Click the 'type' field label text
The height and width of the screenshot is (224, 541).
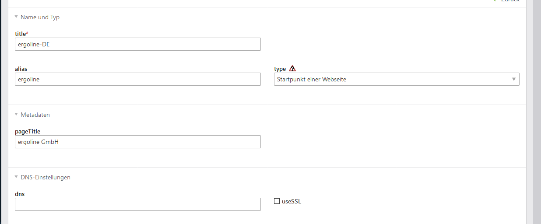pos(280,69)
